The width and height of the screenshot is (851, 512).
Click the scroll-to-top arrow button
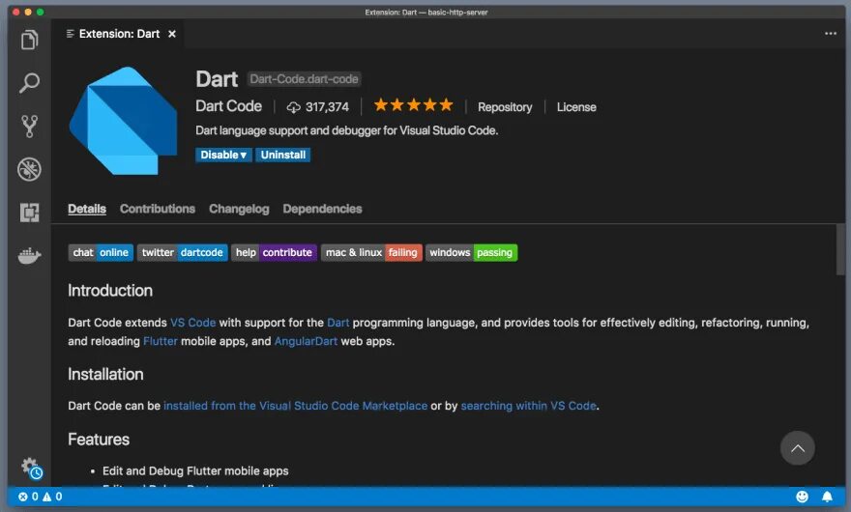(797, 448)
